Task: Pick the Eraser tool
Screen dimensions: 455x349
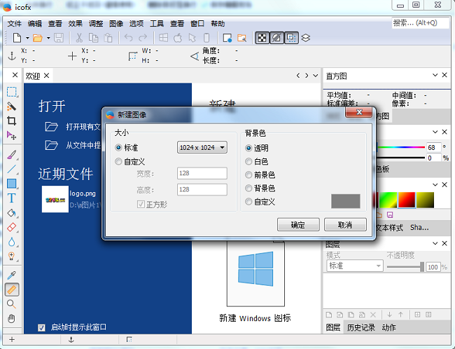Action: click(11, 227)
